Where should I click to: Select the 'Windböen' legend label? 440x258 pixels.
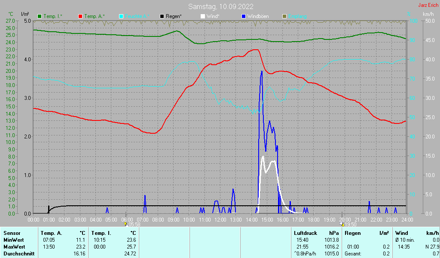click(258, 17)
